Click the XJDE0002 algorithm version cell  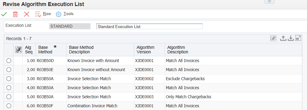pyautogui.click(x=149, y=79)
